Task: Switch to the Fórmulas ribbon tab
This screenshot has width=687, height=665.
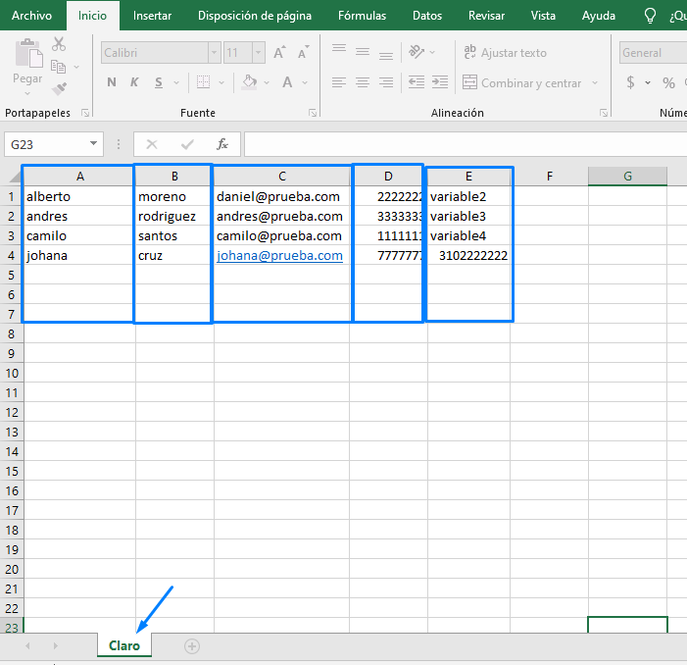Action: (362, 16)
